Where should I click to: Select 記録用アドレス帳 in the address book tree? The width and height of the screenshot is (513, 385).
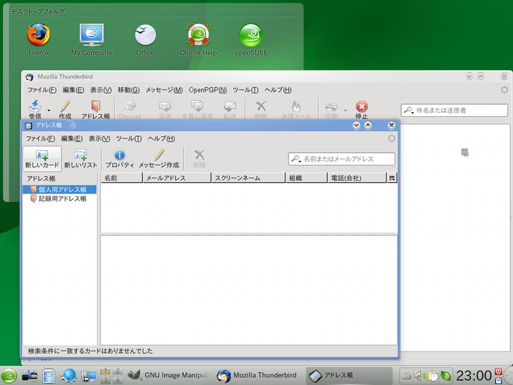click(x=62, y=199)
